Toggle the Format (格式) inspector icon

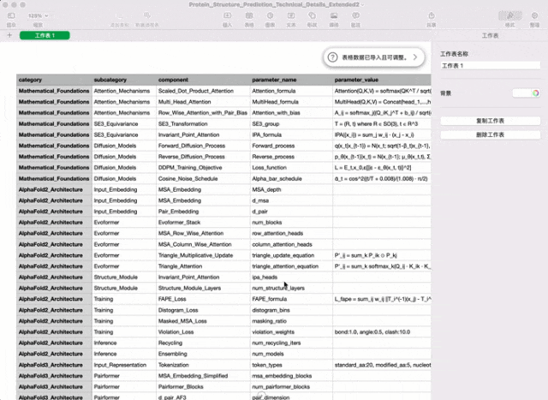pyautogui.click(x=510, y=16)
